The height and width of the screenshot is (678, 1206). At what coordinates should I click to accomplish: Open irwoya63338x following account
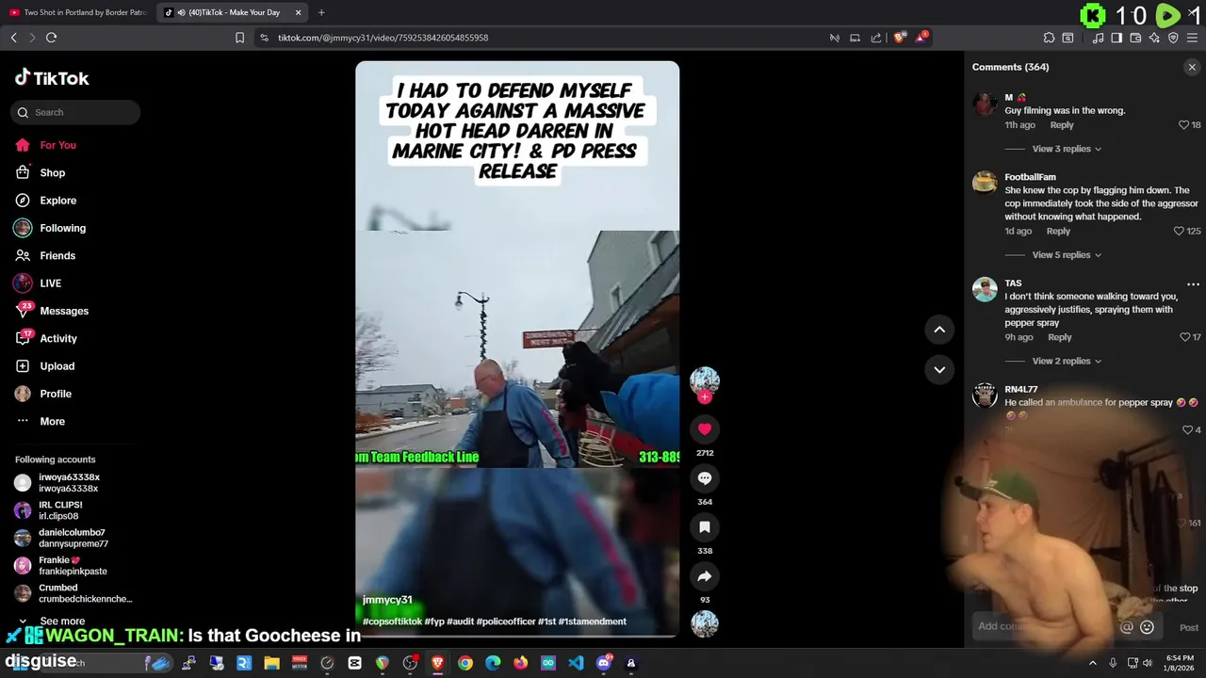pyautogui.click(x=57, y=483)
